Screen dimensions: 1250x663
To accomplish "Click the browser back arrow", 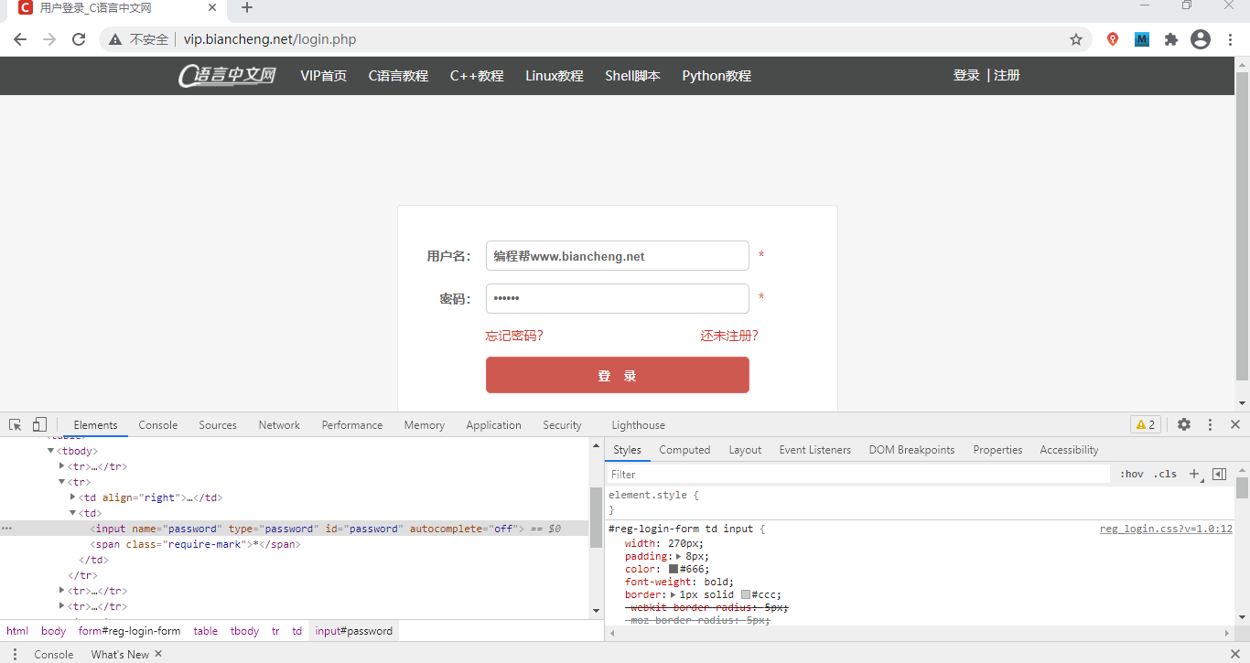I will 20,39.
